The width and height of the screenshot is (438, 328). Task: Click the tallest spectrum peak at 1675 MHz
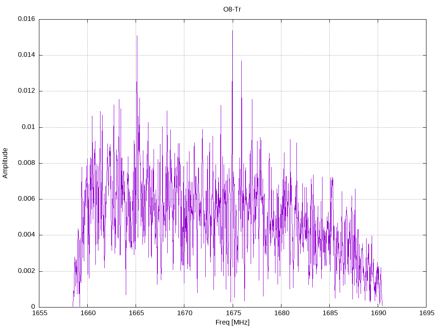[x=232, y=31]
